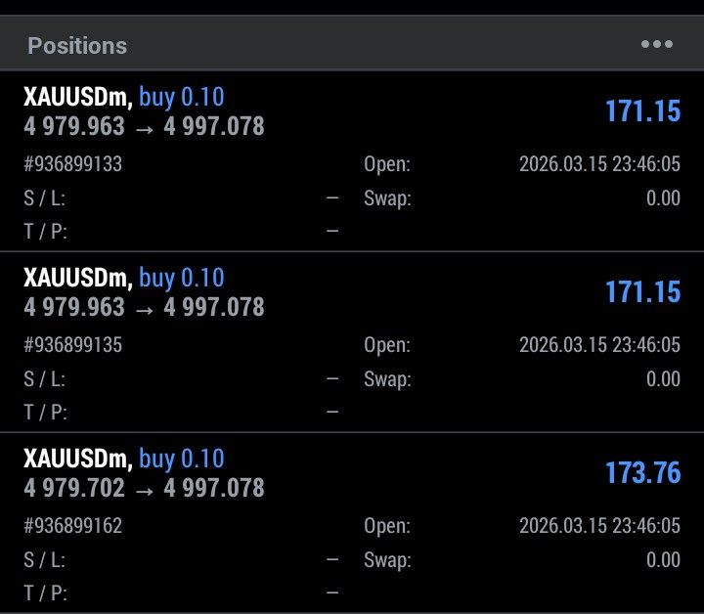Click Swap label in the #936899162 position
Viewport: 704px width, 614px height.
coord(387,560)
